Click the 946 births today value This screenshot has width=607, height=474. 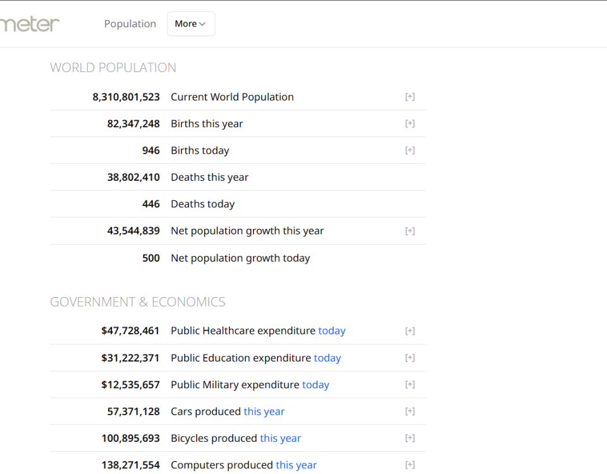click(151, 150)
